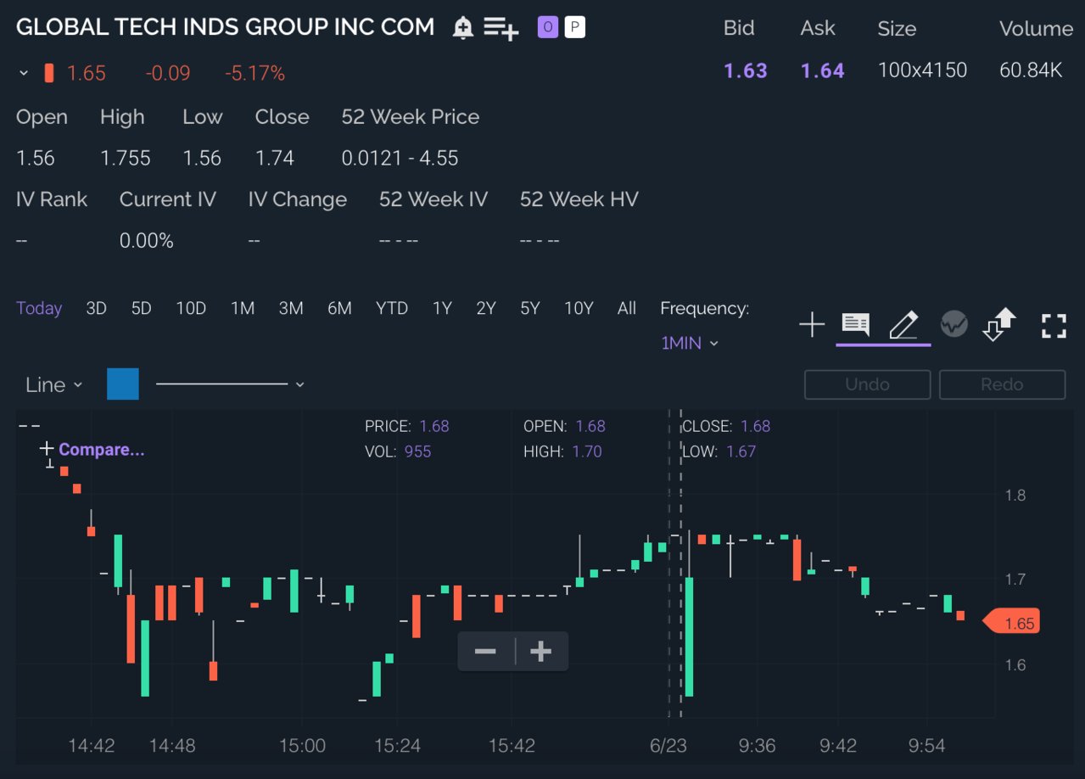Switch to the 10Y time range
1085x779 pixels.
[x=579, y=308]
